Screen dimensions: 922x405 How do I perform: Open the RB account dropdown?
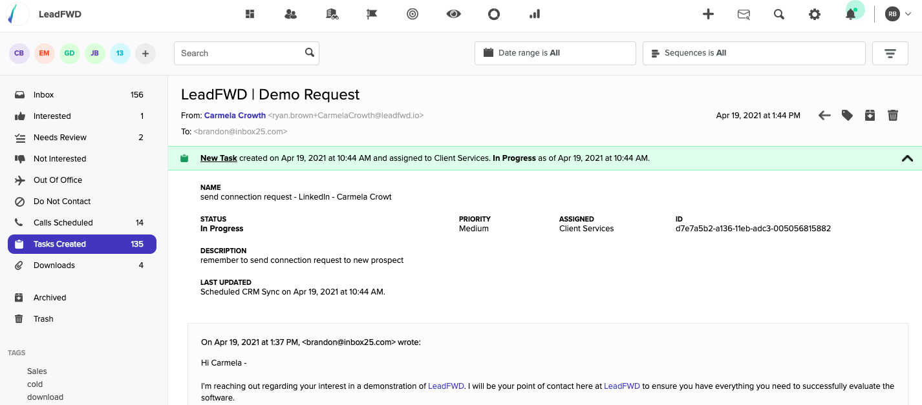pyautogui.click(x=898, y=14)
